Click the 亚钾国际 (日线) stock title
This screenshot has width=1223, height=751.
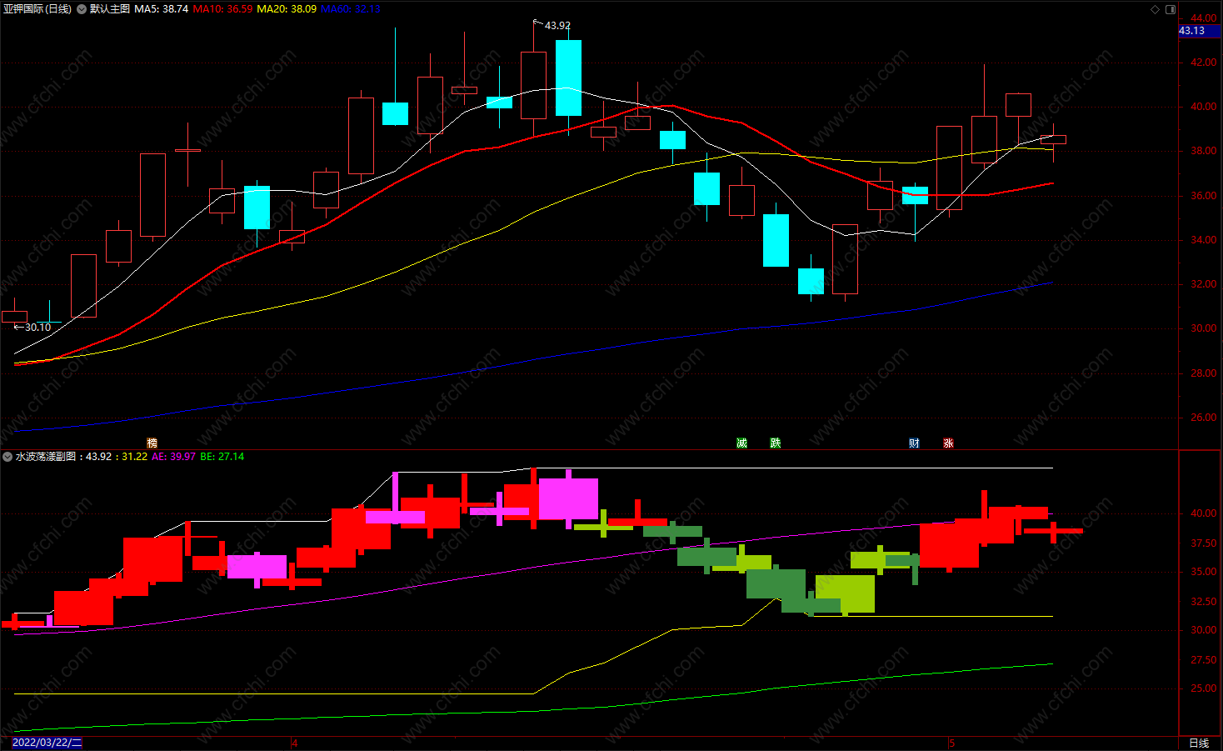click(37, 9)
